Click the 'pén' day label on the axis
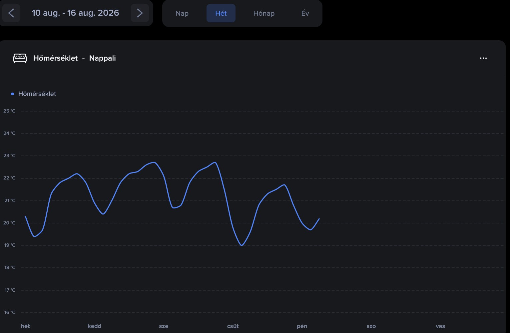The height and width of the screenshot is (333, 510). tap(302, 326)
